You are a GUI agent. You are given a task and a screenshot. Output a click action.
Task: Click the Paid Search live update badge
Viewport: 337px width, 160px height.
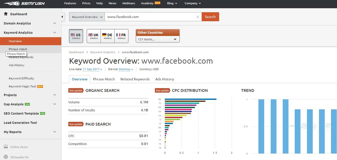click(76, 124)
